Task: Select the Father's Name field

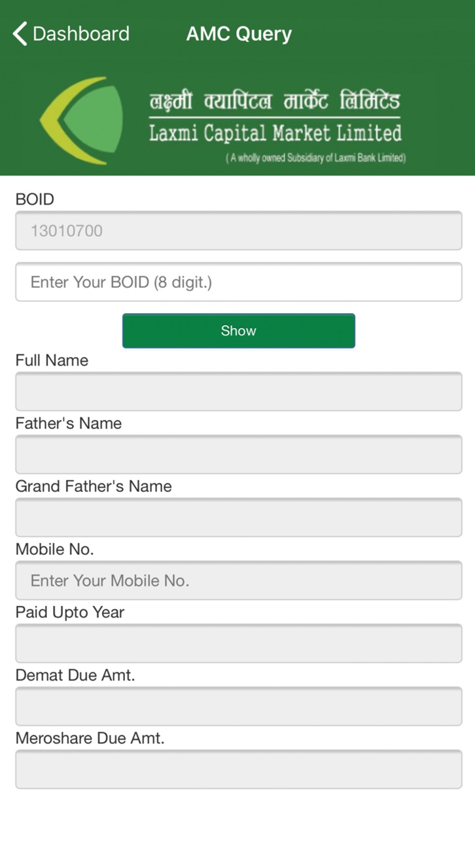Action: coord(239,455)
